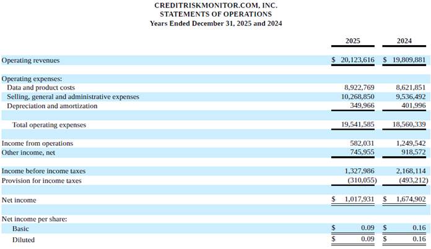
Task: Click the Basic per share label
Action: click(x=20, y=229)
